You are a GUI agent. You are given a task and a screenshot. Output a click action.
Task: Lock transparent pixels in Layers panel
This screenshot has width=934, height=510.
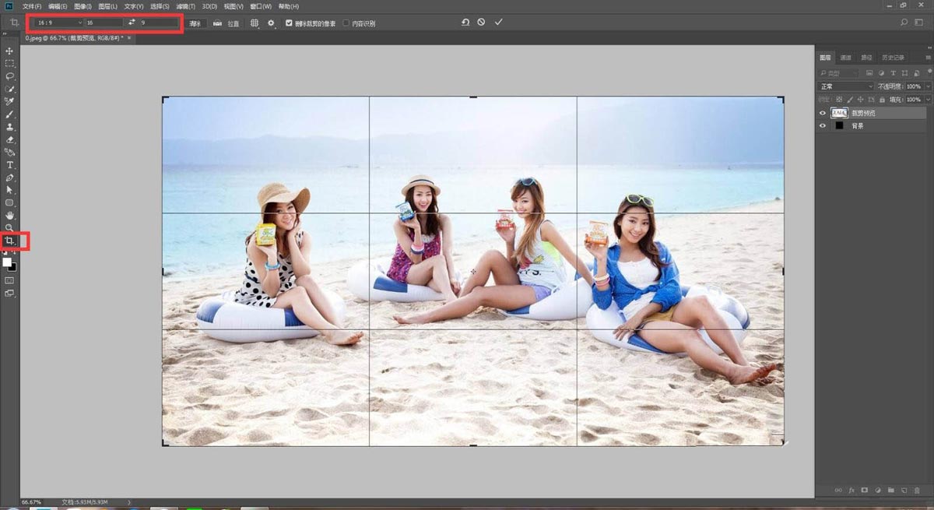point(839,100)
